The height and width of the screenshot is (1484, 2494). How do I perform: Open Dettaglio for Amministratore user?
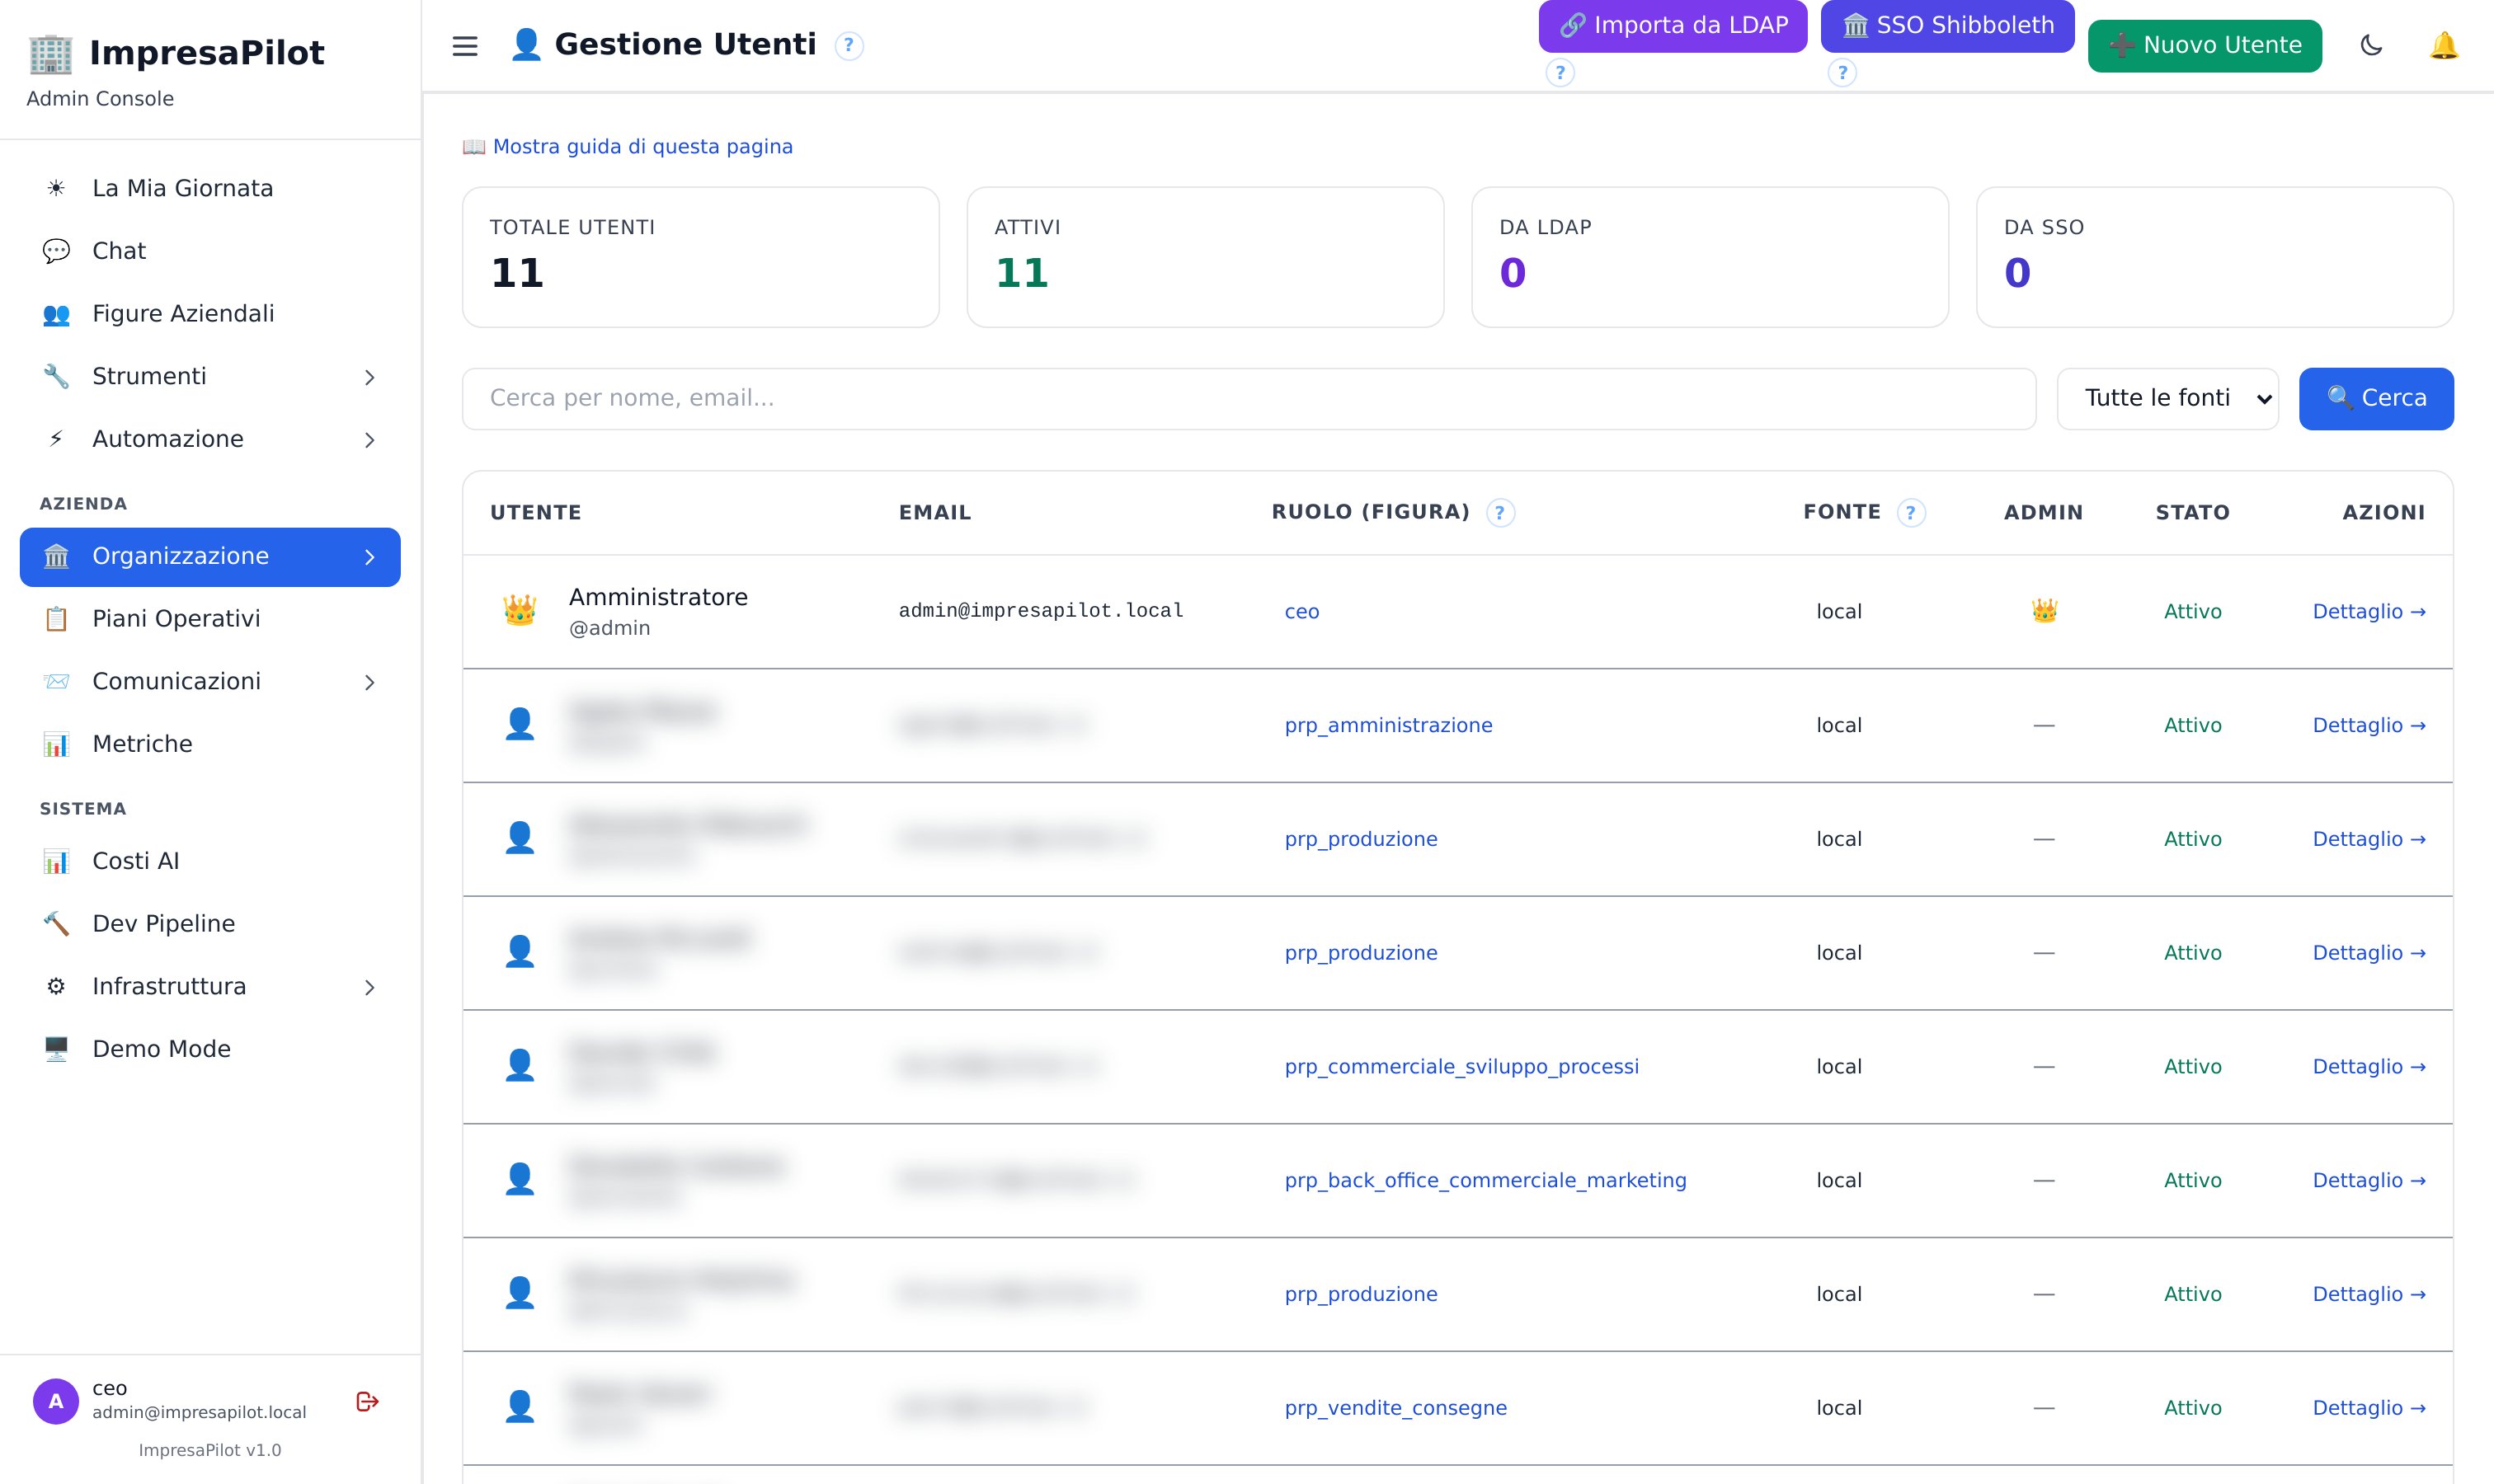pyautogui.click(x=2369, y=612)
